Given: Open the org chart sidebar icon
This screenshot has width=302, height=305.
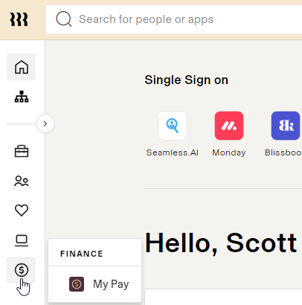Looking at the screenshot, I should [22, 97].
